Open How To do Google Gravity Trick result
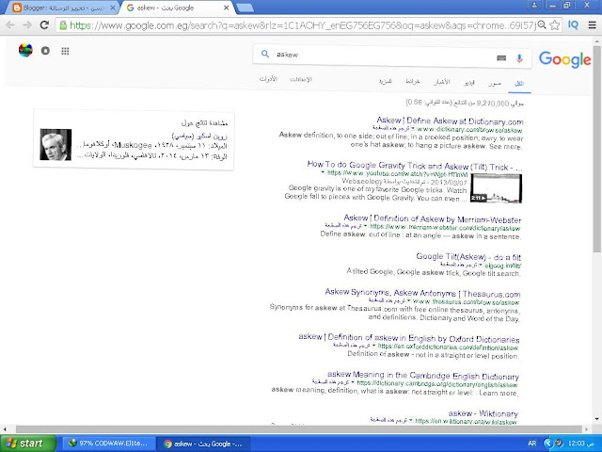Screen dimensions: 602x452 point(415,166)
